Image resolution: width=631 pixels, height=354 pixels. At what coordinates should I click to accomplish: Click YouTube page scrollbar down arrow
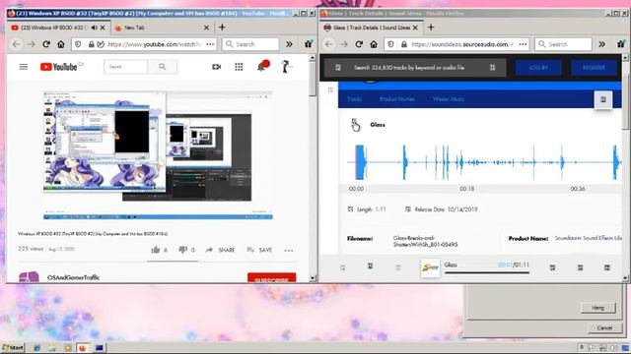[x=313, y=278]
